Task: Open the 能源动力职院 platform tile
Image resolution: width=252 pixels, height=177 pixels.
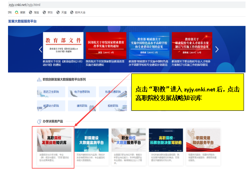Action: point(51,106)
